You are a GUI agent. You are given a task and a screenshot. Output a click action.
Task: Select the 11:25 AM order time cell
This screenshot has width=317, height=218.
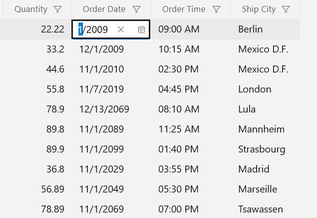pos(179,129)
